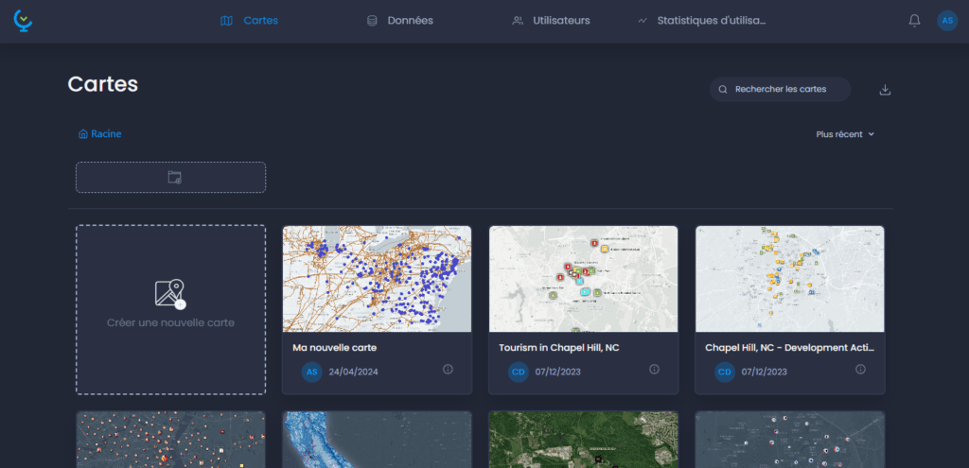
Task: Click CD avatar on Tourism in Chapel Hill
Action: click(519, 372)
